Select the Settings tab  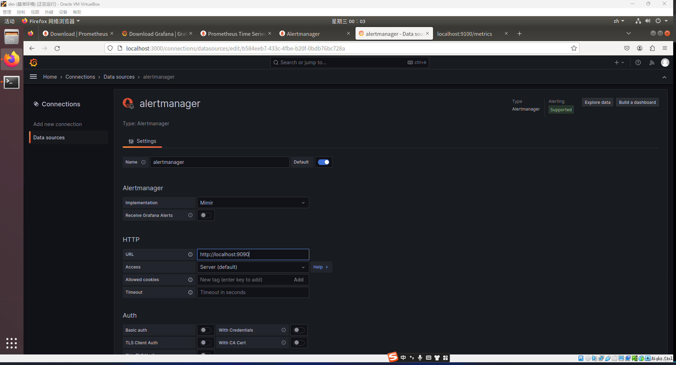click(x=142, y=141)
